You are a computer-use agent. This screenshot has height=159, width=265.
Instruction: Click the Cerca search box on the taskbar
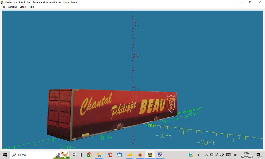pos(40,155)
